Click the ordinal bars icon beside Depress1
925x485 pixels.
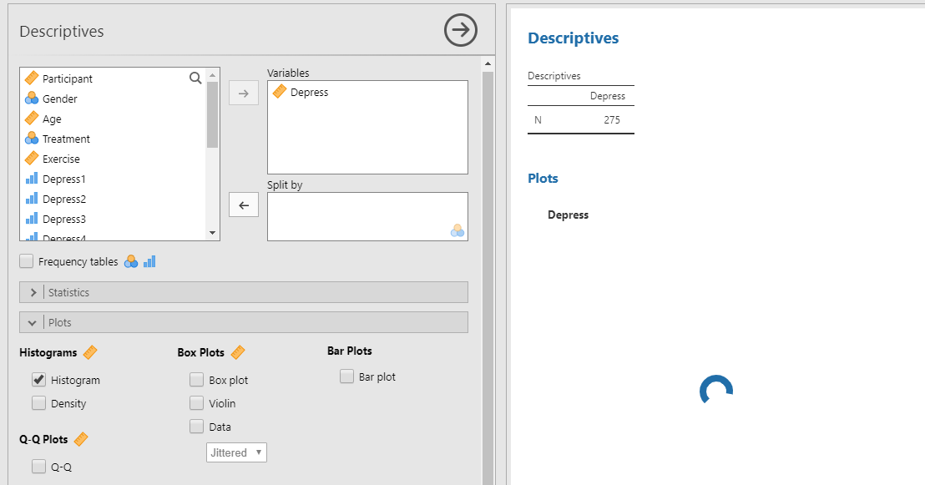point(32,178)
